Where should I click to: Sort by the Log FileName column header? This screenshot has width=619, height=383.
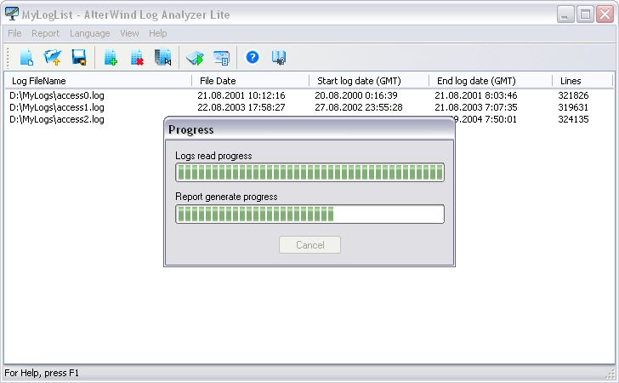tap(98, 81)
